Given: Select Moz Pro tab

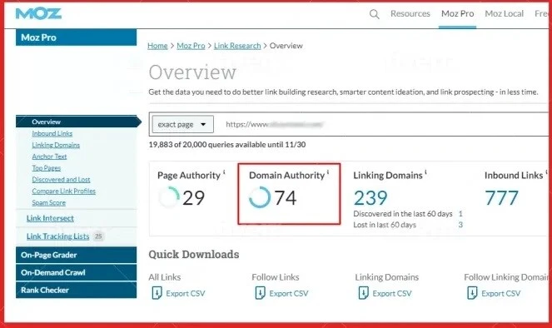Looking at the screenshot, I should click(457, 13).
